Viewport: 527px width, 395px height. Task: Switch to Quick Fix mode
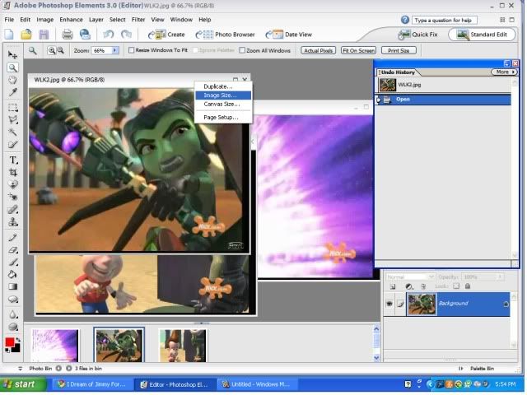[x=419, y=35]
